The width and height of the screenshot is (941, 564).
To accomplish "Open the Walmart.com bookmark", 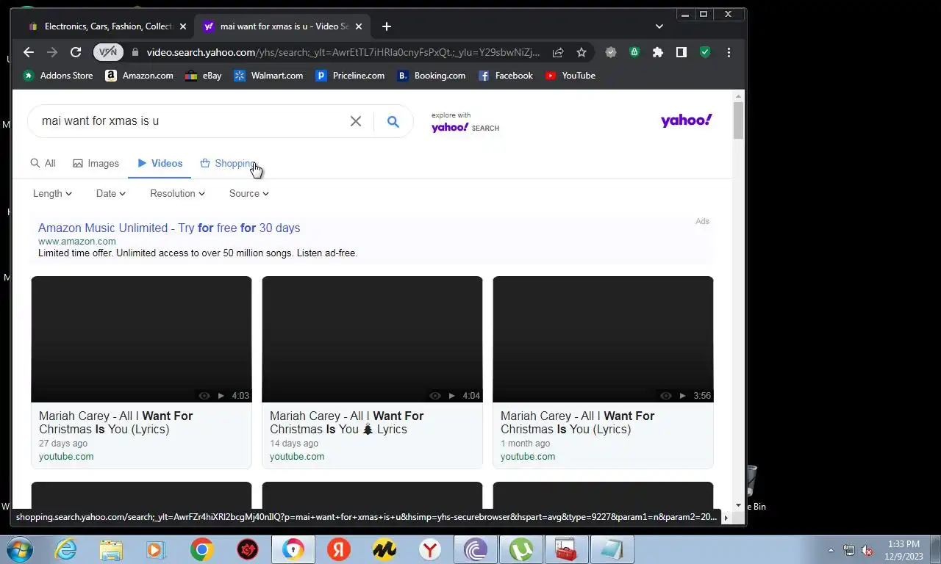I will pos(268,76).
